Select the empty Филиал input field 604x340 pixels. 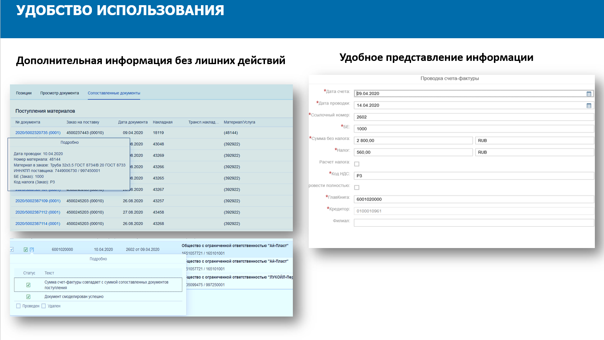tap(473, 223)
